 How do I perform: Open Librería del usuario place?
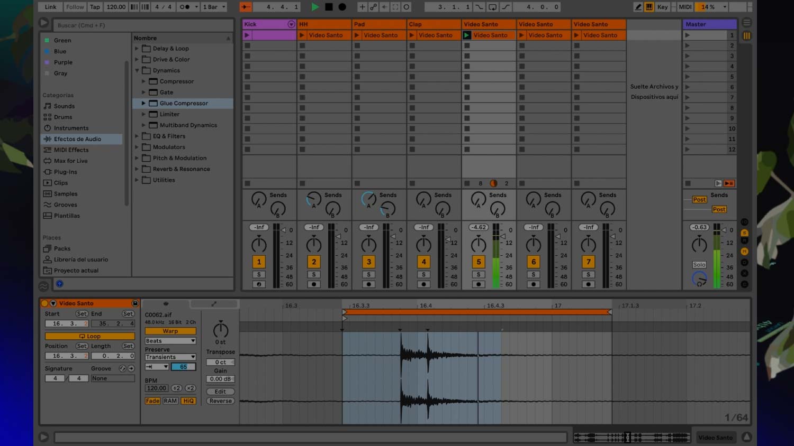[x=80, y=260]
